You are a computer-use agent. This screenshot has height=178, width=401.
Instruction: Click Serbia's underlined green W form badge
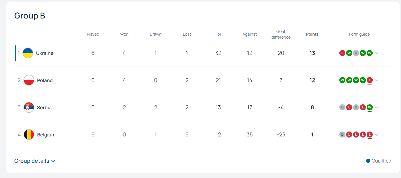[369, 107]
